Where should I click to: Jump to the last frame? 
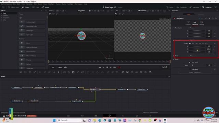tap(115, 67)
